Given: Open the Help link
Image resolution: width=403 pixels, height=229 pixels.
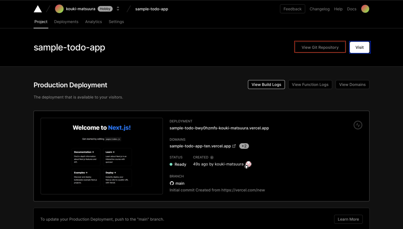Looking at the screenshot, I should pyautogui.click(x=338, y=9).
